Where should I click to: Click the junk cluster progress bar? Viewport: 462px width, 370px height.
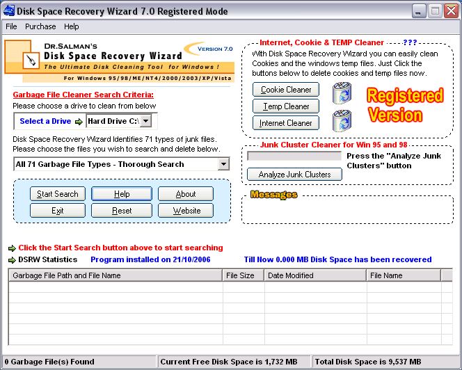(295, 156)
